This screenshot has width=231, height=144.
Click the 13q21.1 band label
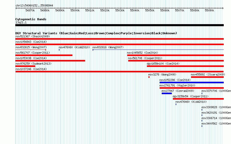pyautogui.click(x=21, y=22)
